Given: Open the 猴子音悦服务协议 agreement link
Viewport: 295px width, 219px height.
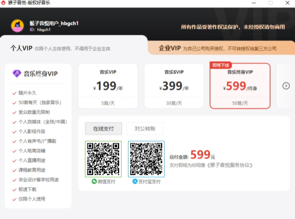Looking at the screenshot, I should tap(230, 165).
